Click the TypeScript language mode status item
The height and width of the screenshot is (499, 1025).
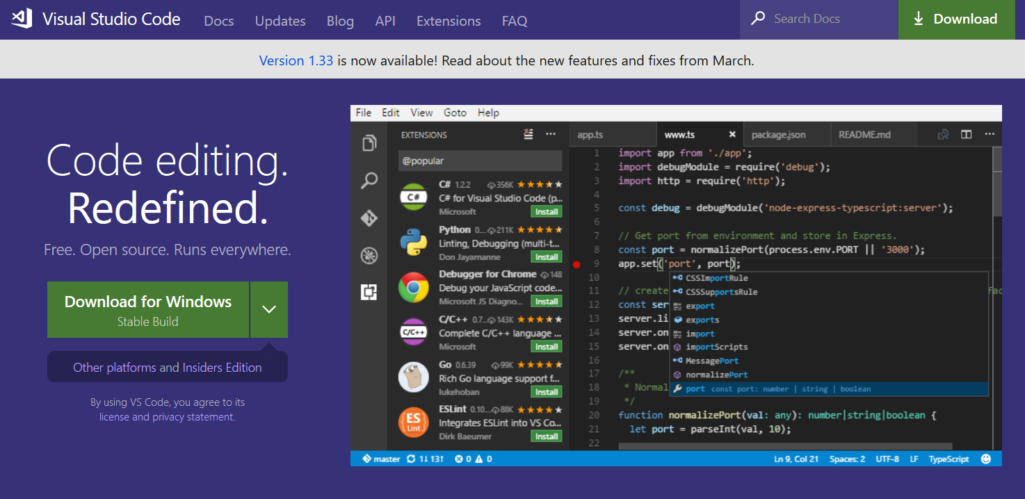tap(949, 459)
